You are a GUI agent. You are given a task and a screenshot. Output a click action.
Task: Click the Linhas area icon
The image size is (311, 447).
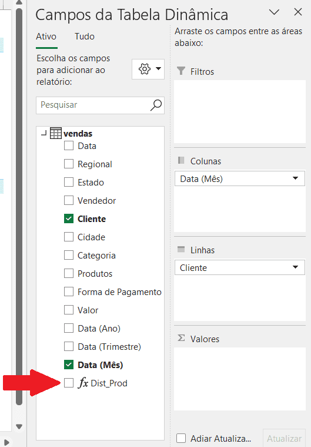tap(181, 250)
